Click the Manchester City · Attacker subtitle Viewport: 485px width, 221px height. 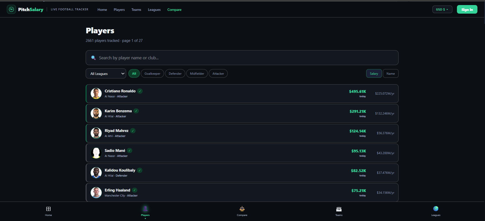pos(121,196)
